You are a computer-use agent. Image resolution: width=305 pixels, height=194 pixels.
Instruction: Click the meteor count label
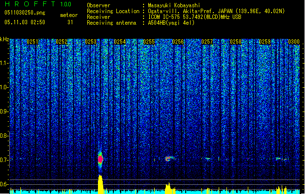tap(69, 15)
